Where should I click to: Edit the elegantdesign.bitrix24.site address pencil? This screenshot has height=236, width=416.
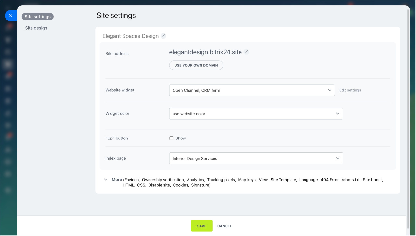coord(247,52)
